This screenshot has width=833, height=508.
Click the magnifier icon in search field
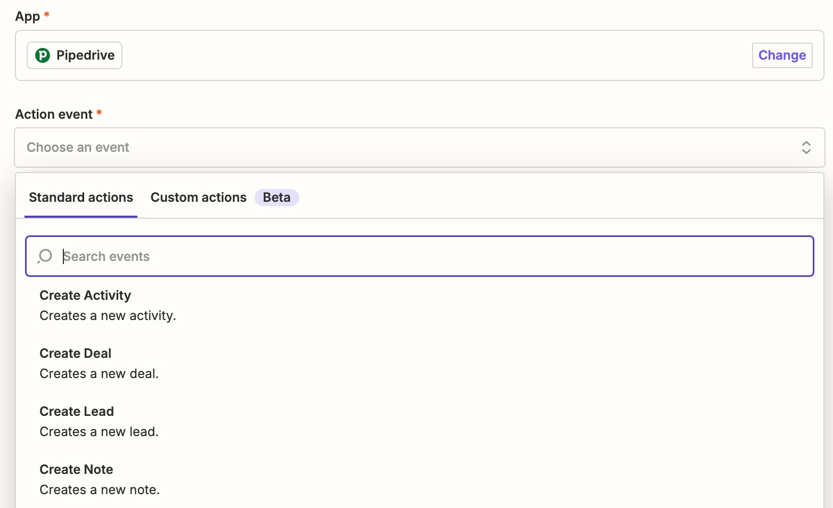point(45,256)
